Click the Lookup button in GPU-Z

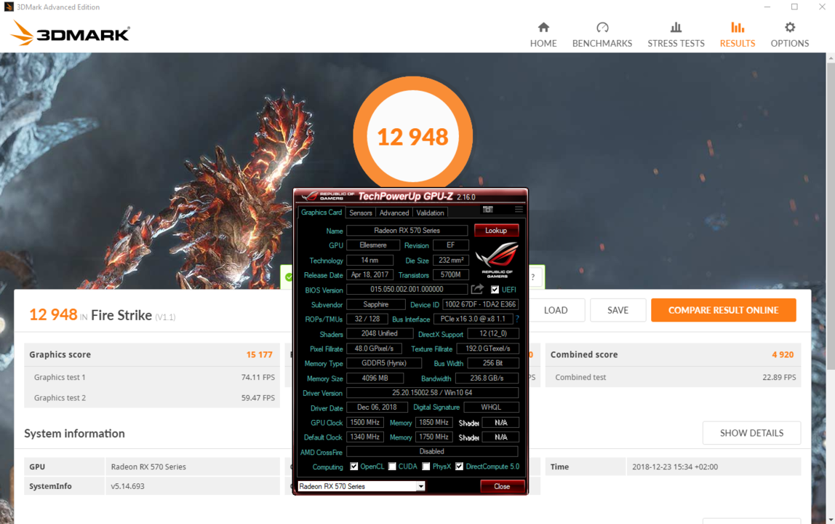(x=496, y=230)
